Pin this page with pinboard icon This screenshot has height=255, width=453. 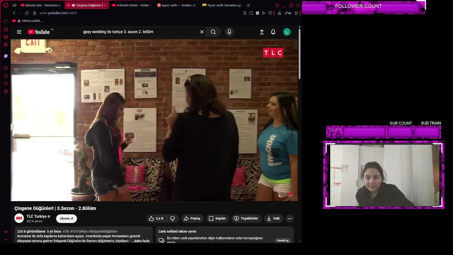point(245,13)
